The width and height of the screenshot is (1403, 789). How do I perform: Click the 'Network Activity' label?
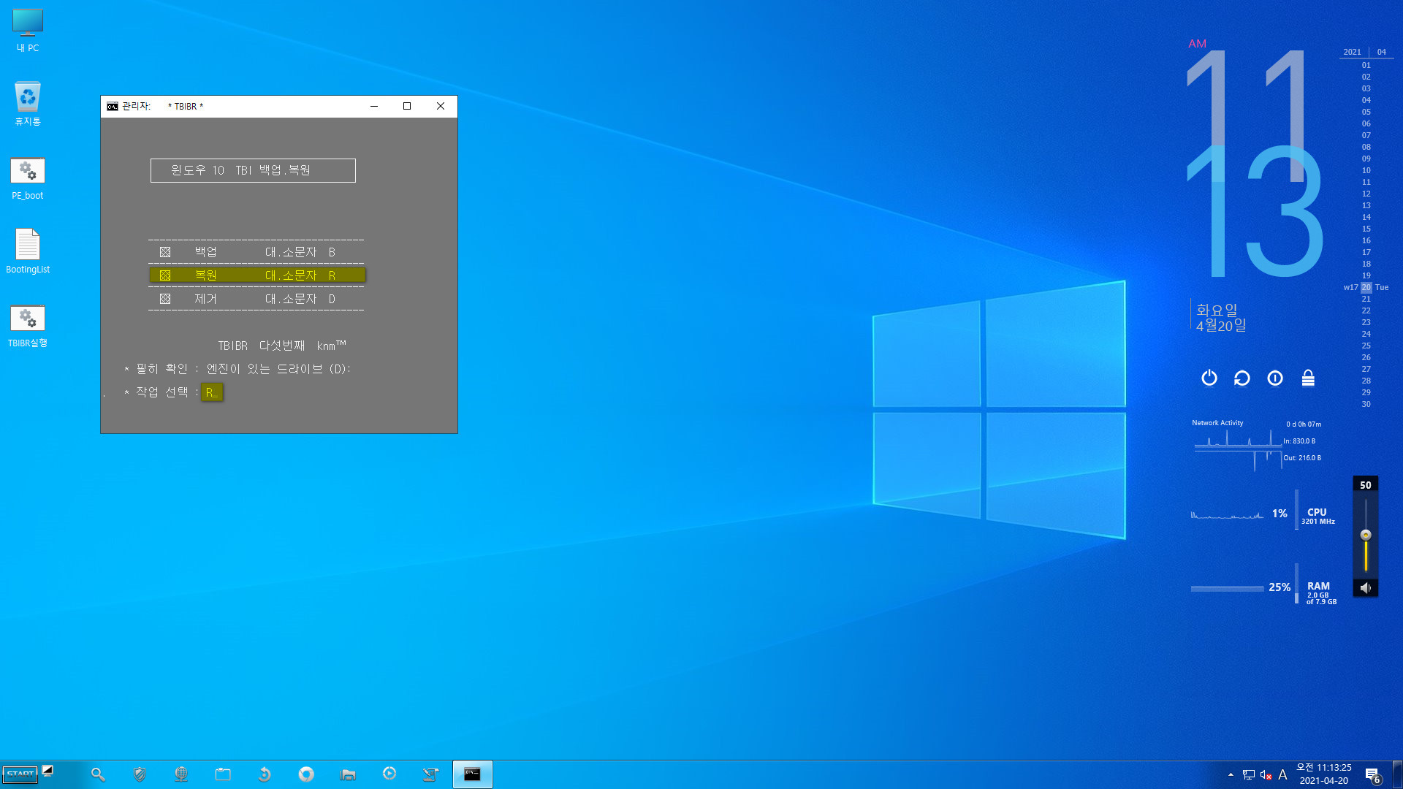[x=1217, y=423]
